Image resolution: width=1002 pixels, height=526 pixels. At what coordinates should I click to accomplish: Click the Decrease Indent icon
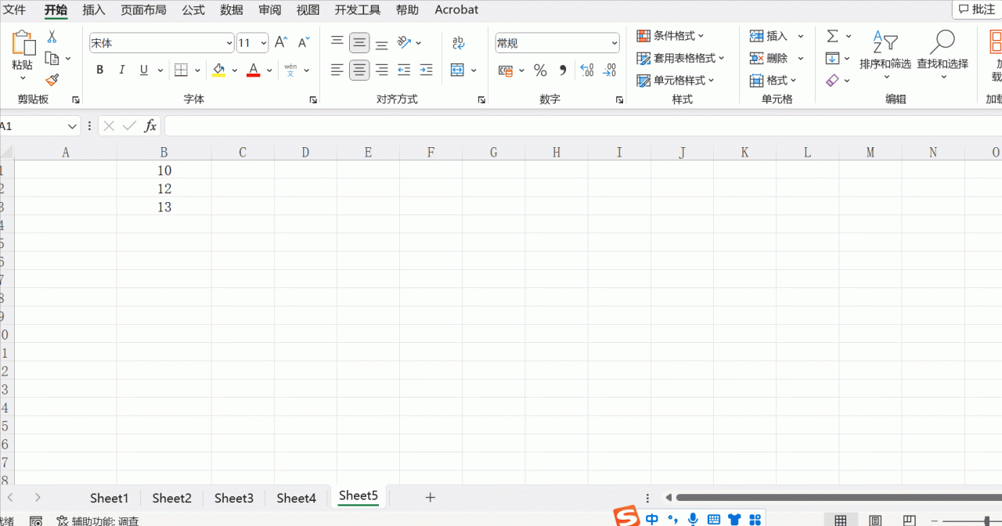404,70
